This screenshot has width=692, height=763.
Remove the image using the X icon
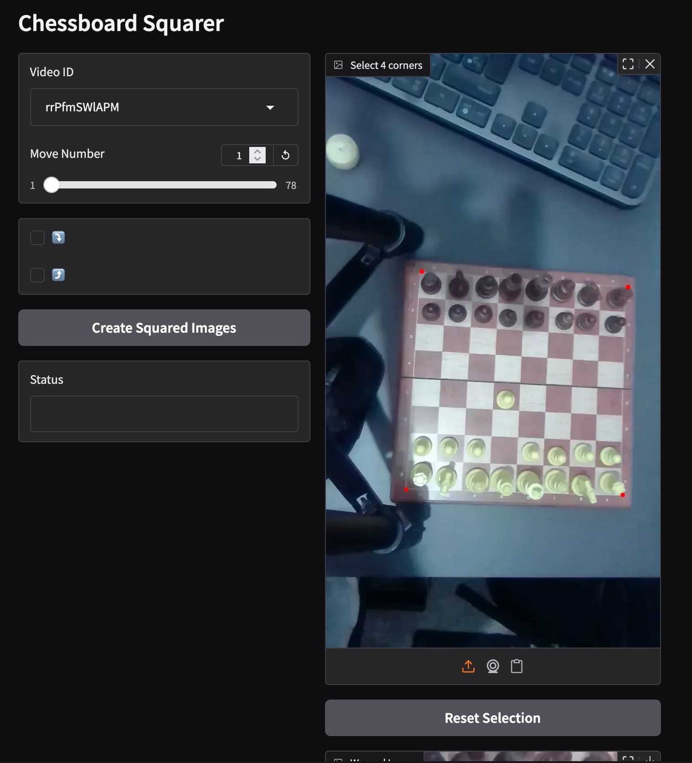point(650,64)
